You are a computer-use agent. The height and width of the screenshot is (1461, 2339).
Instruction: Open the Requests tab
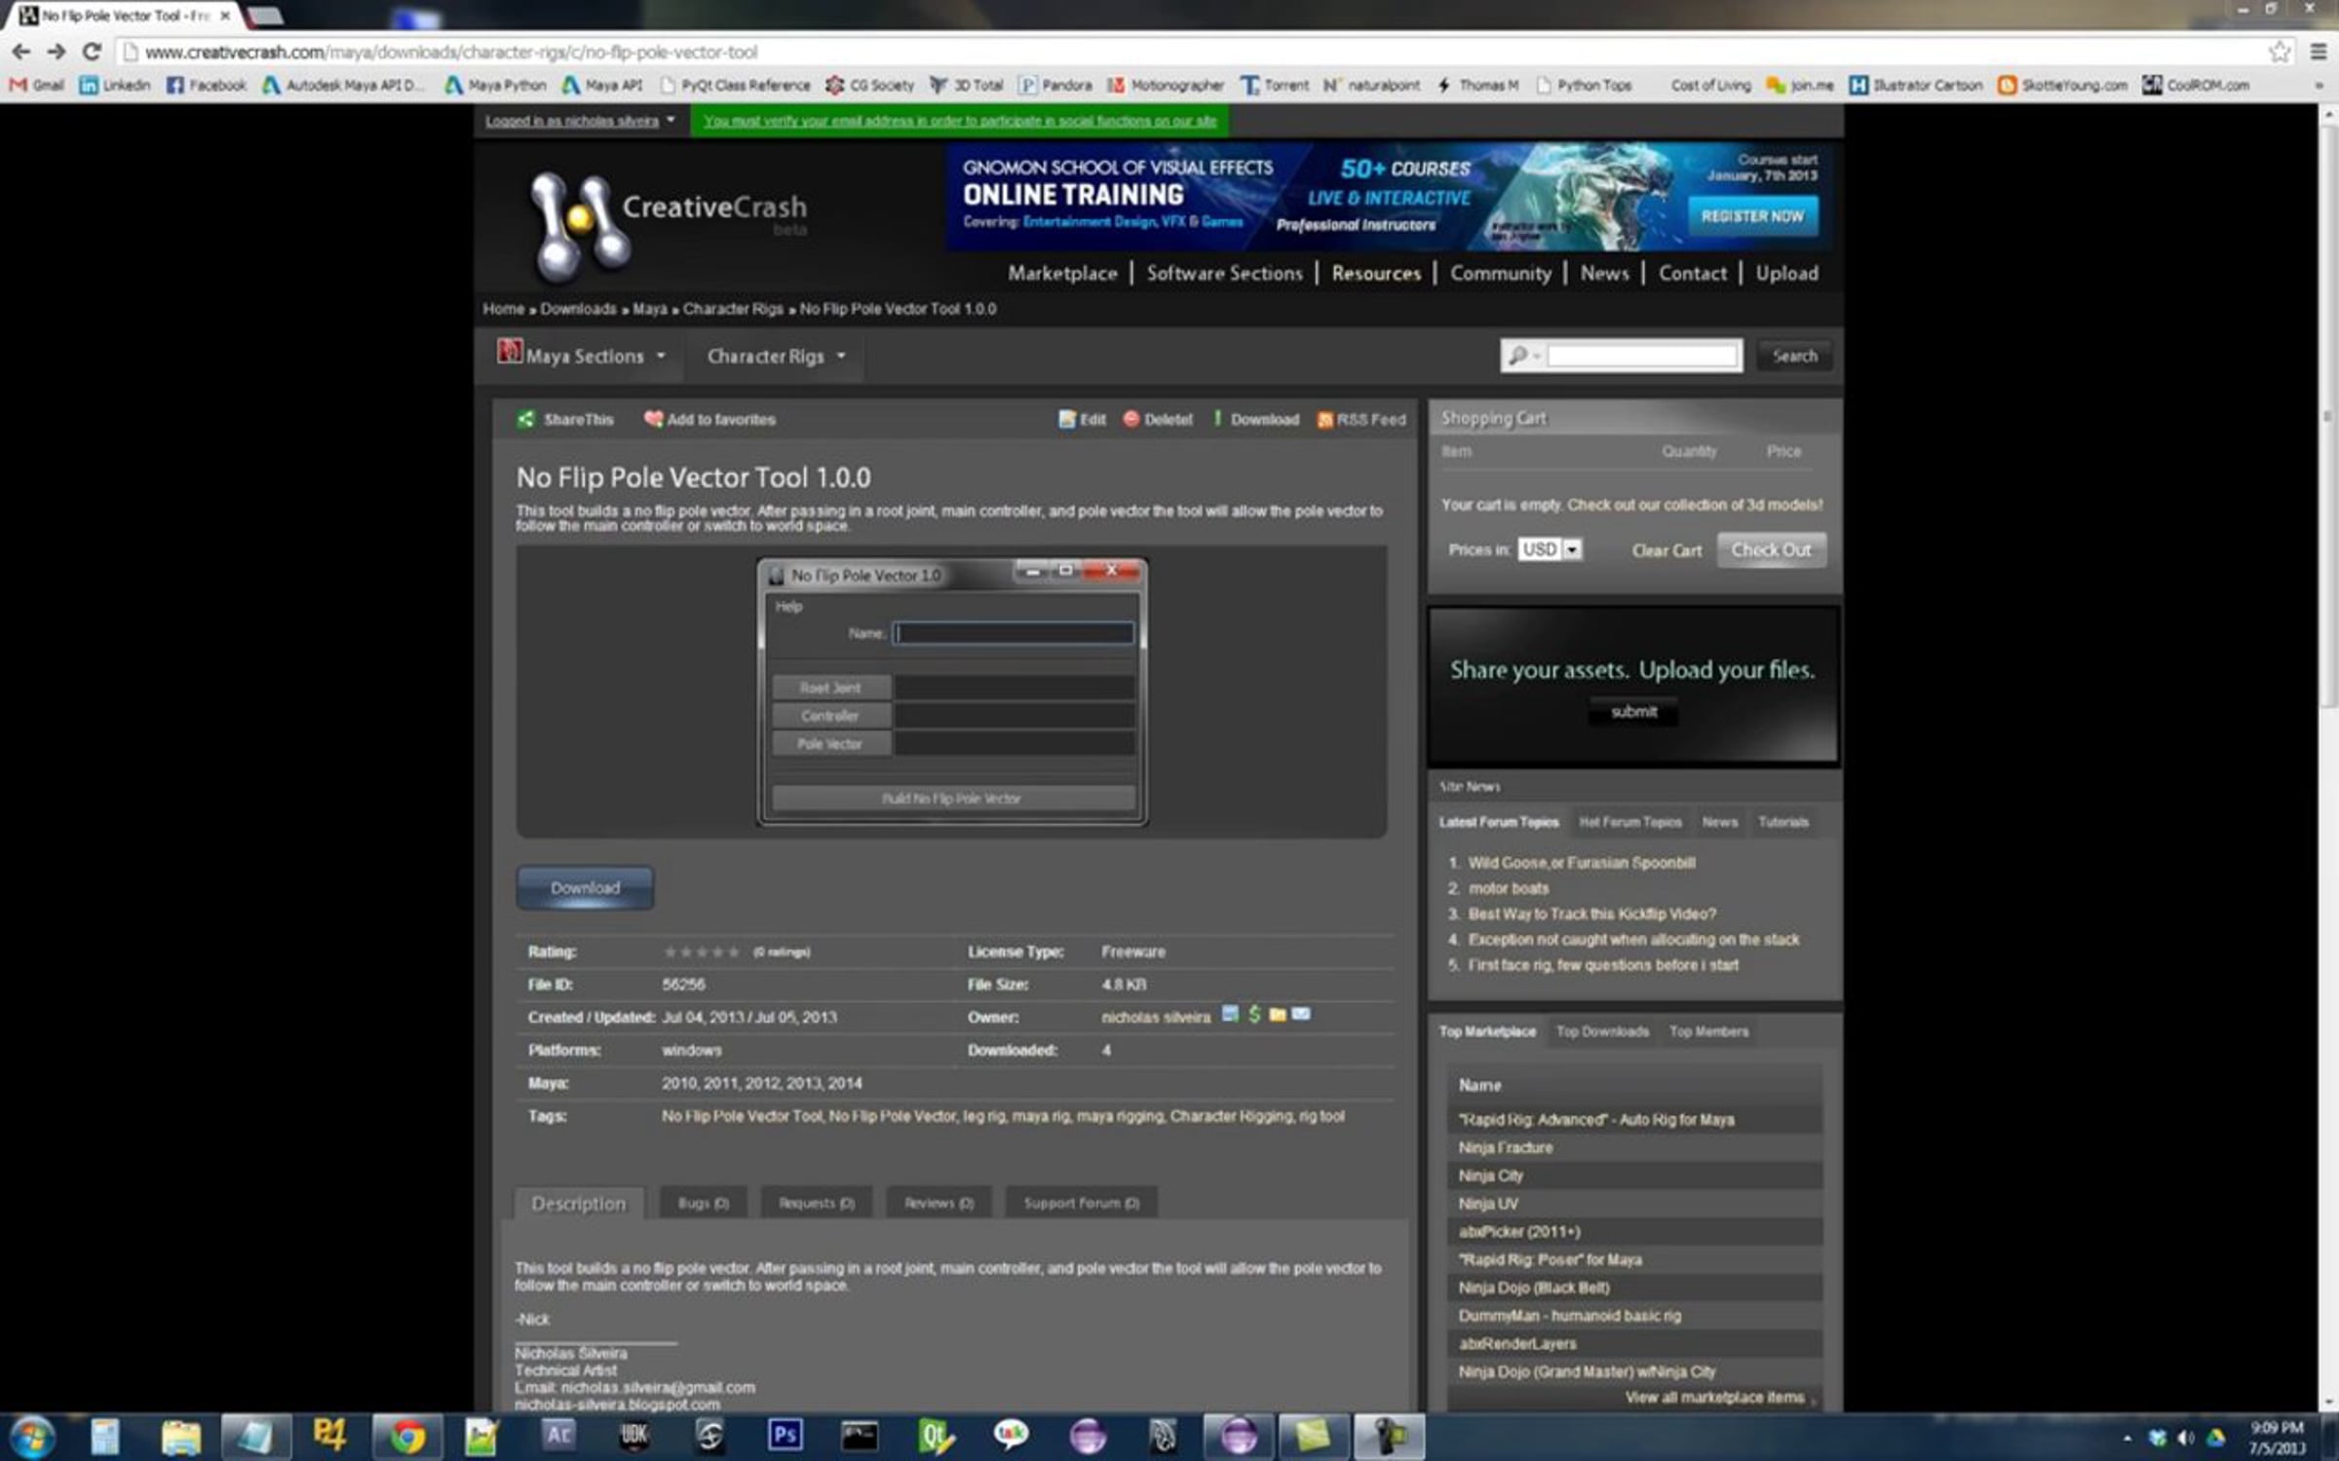click(x=816, y=1203)
